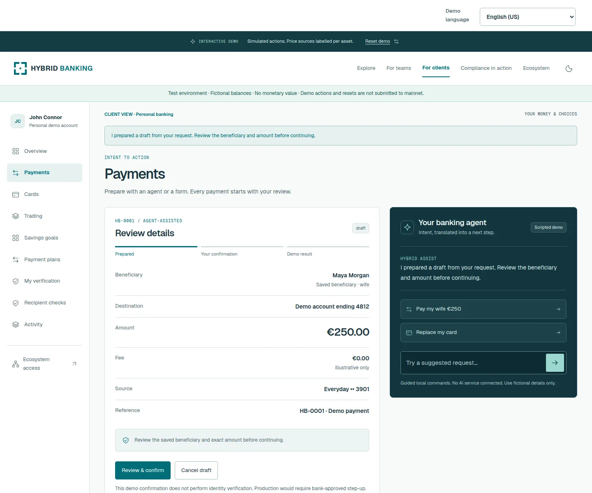Open the Payment plans sidebar label
Viewport: 592px width, 493px height.
(42, 260)
